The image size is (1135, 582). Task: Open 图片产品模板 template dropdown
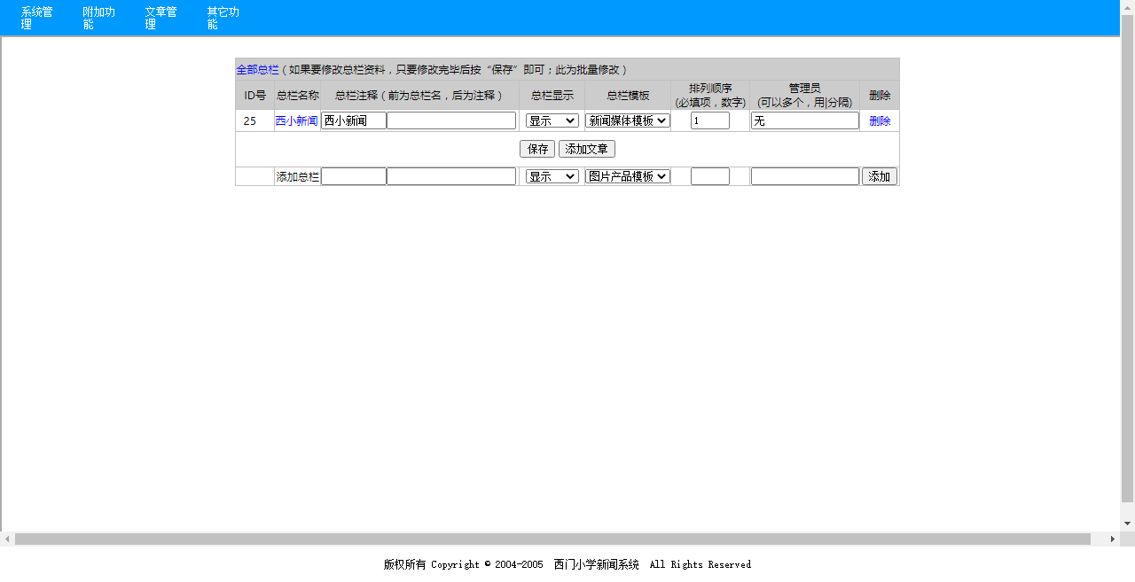pyautogui.click(x=628, y=176)
